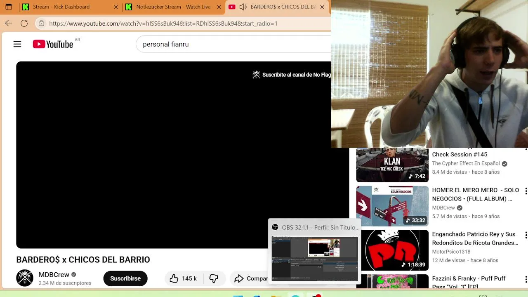Image resolution: width=528 pixels, height=297 pixels.
Task: Click the KLAN TCE Mic Check thumbnail
Action: click(392, 165)
